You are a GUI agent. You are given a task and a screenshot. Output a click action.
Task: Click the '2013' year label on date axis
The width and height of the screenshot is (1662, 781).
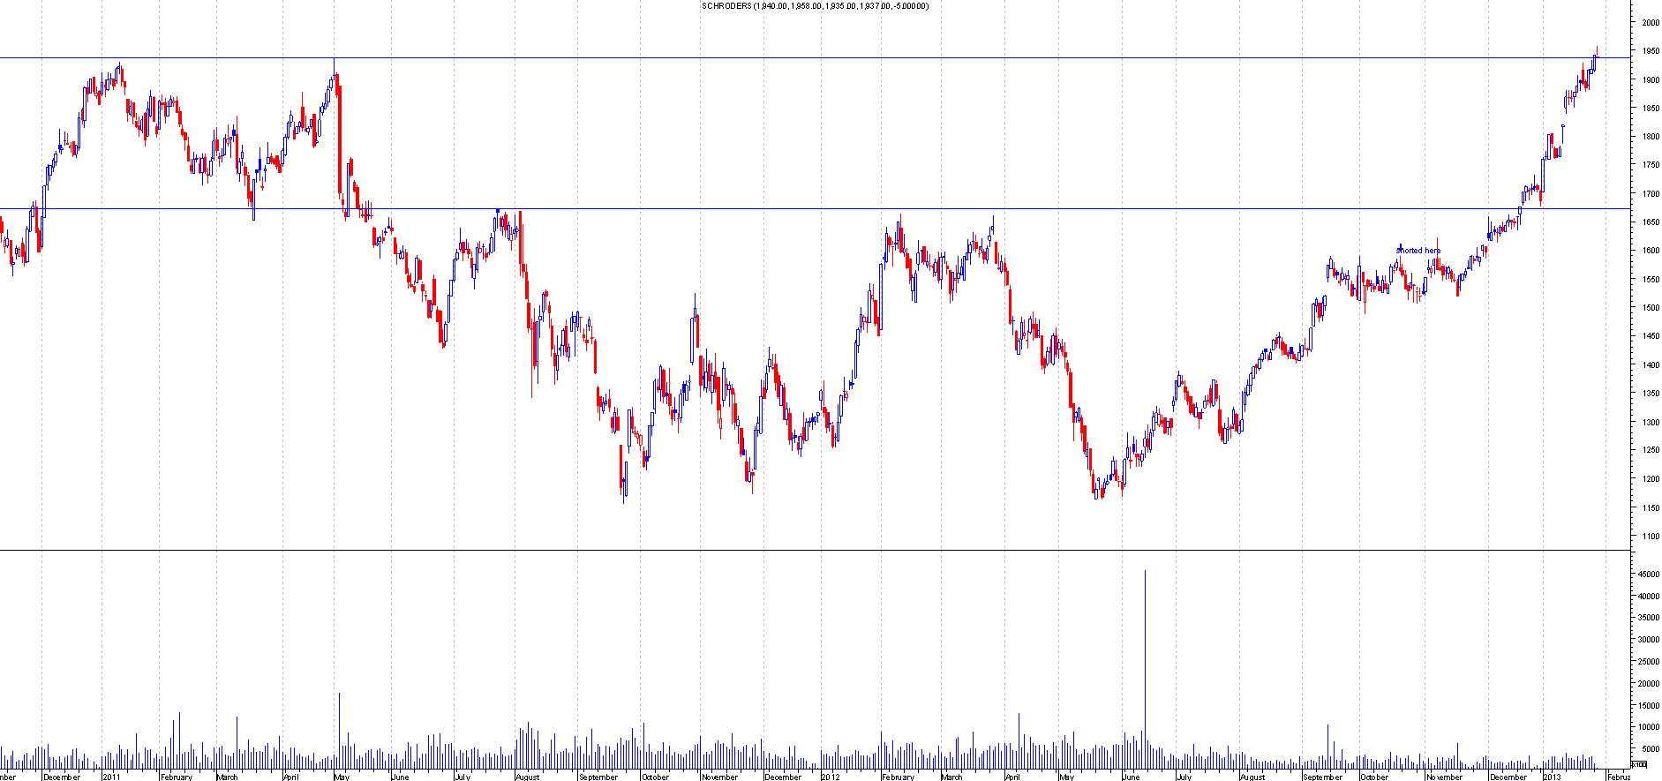1552,777
